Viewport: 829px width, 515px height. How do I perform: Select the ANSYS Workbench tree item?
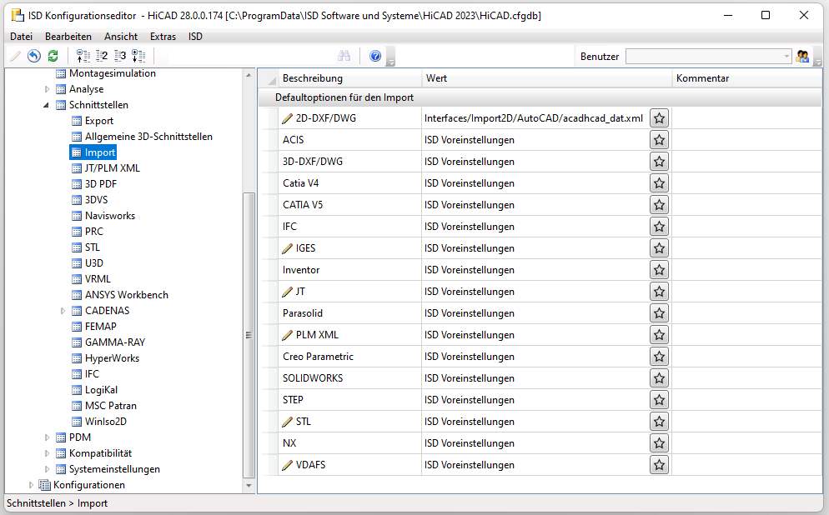pyautogui.click(x=127, y=295)
